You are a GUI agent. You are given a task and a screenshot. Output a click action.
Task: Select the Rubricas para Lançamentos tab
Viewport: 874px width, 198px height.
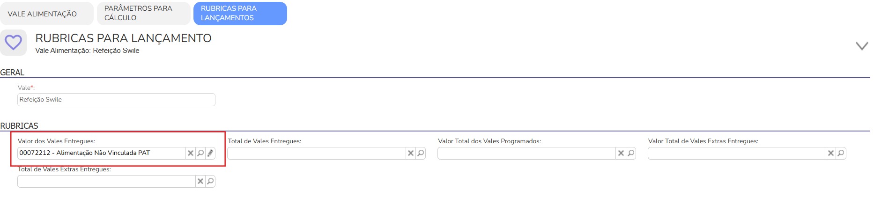coord(240,13)
